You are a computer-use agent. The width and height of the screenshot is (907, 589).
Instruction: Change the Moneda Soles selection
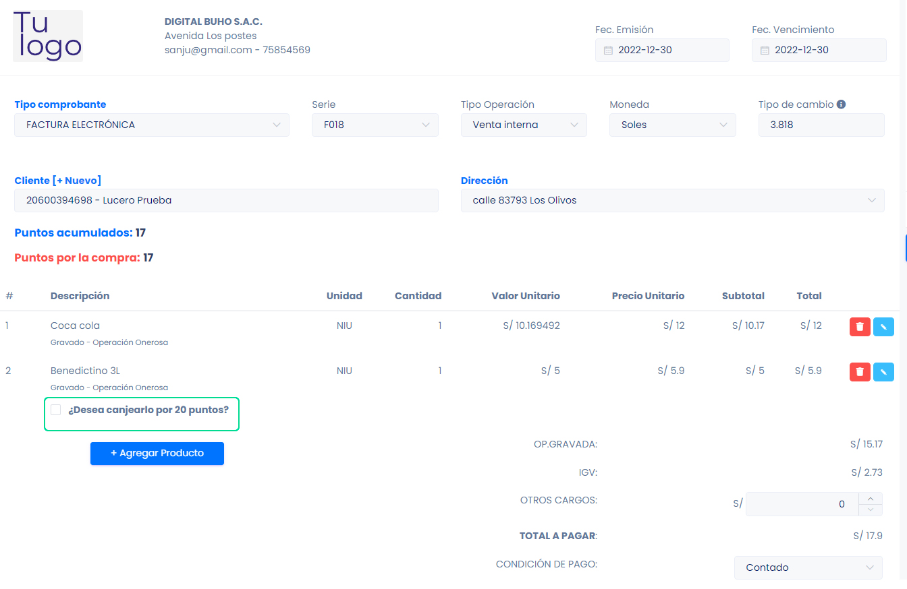672,125
